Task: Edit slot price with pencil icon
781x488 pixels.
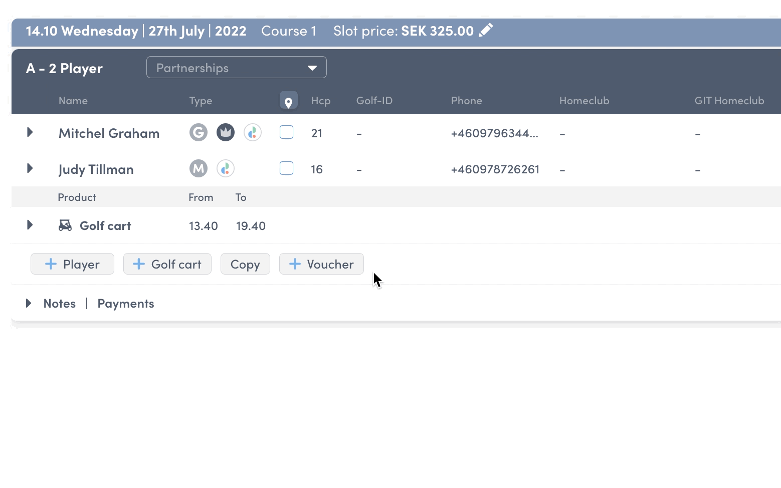Action: point(486,30)
